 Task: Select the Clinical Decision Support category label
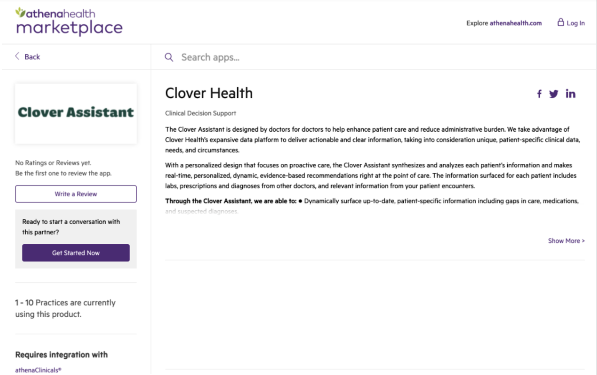tap(201, 113)
